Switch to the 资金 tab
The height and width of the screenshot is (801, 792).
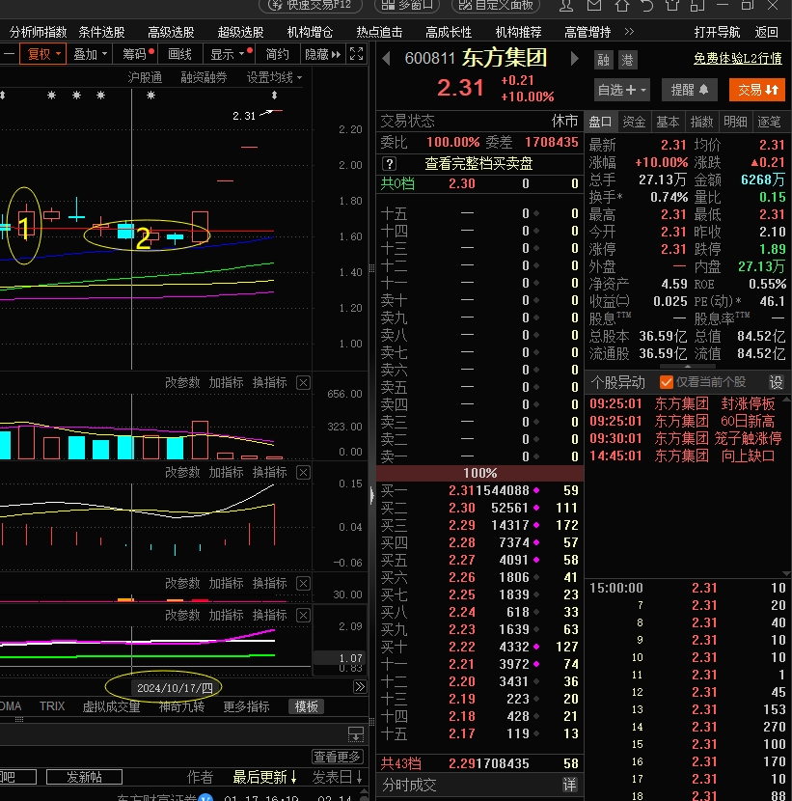pyautogui.click(x=634, y=122)
